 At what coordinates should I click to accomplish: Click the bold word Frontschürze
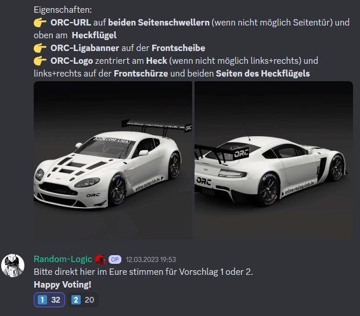[141, 74]
